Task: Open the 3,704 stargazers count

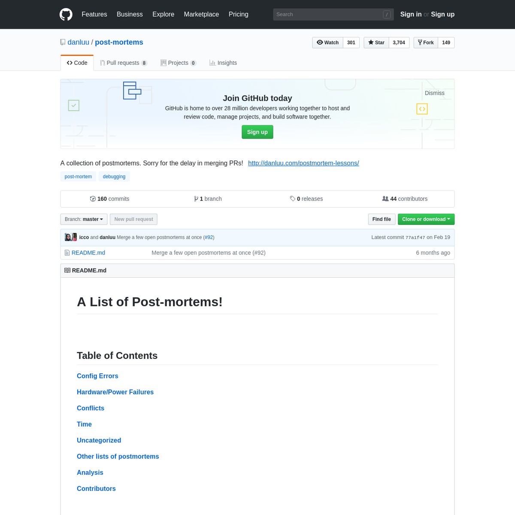Action: pos(399,42)
